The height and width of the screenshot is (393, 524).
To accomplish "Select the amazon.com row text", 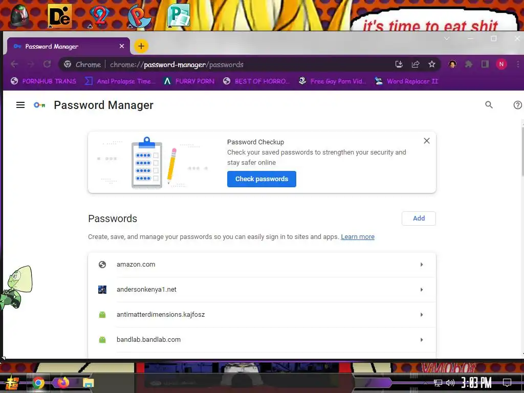I will 136,265.
